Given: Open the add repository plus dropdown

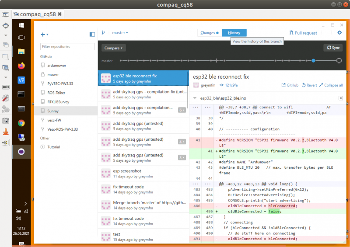Looking at the screenshot, I should pos(45,35).
